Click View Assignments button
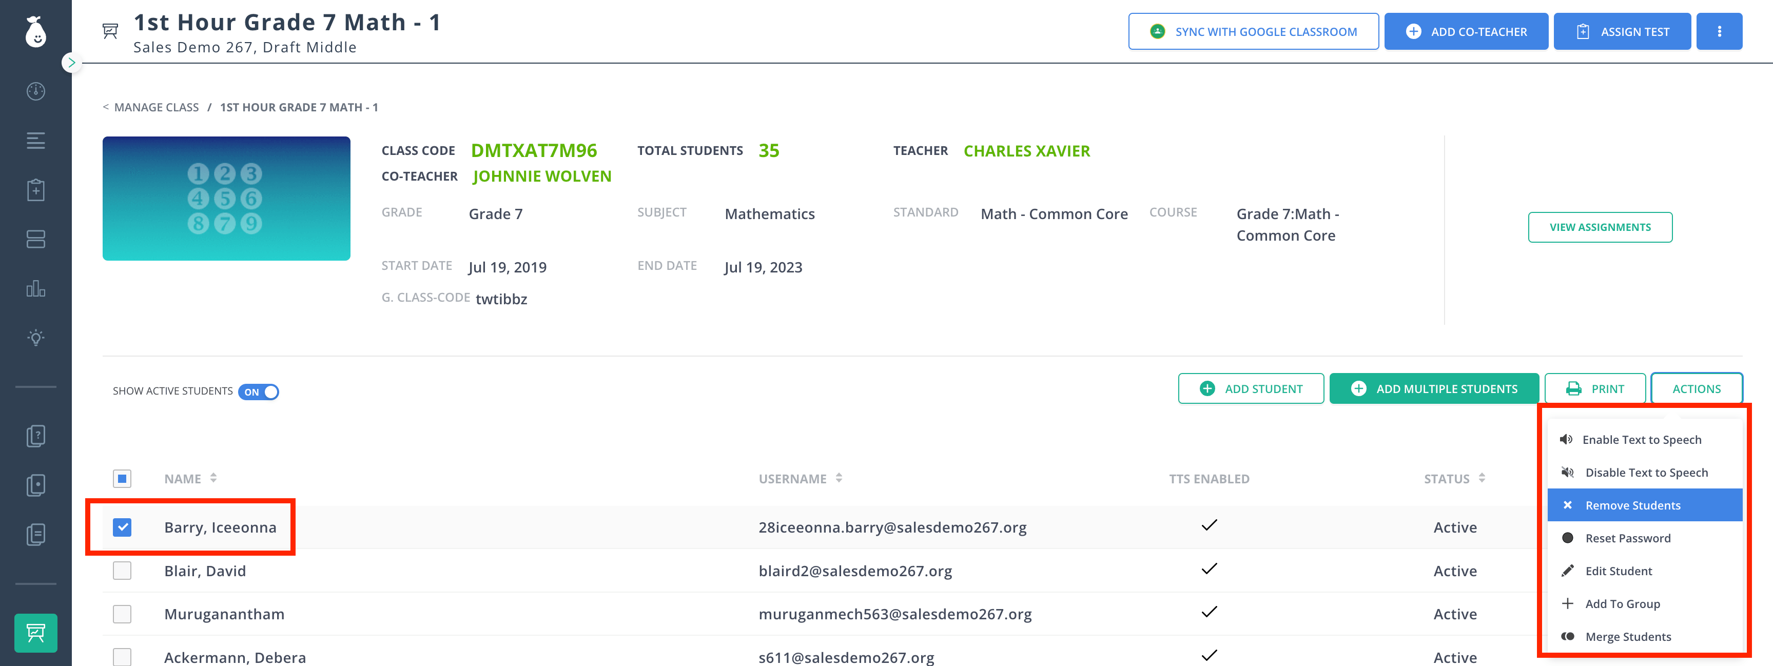Image resolution: width=1773 pixels, height=666 pixels. click(x=1600, y=227)
